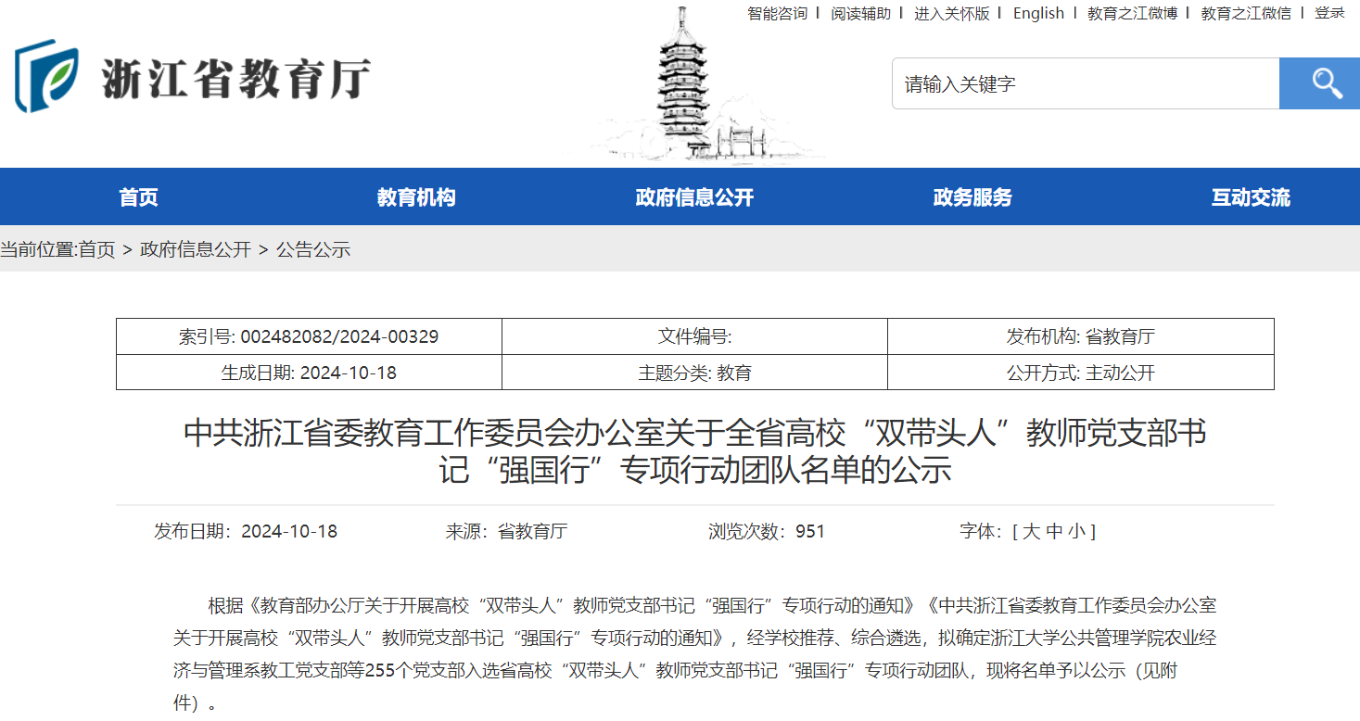Click the Zhejiang Education Department logo

(193, 77)
